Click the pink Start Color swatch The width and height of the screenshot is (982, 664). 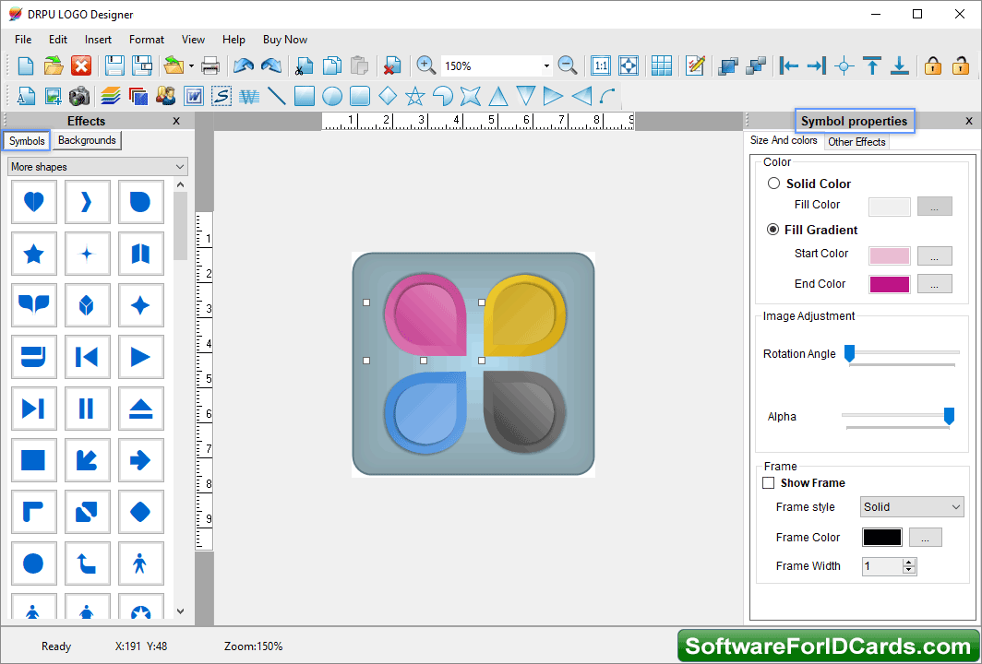point(890,255)
